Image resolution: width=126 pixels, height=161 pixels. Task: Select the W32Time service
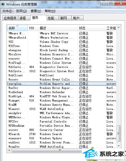pyautogui.click(x=62, y=46)
